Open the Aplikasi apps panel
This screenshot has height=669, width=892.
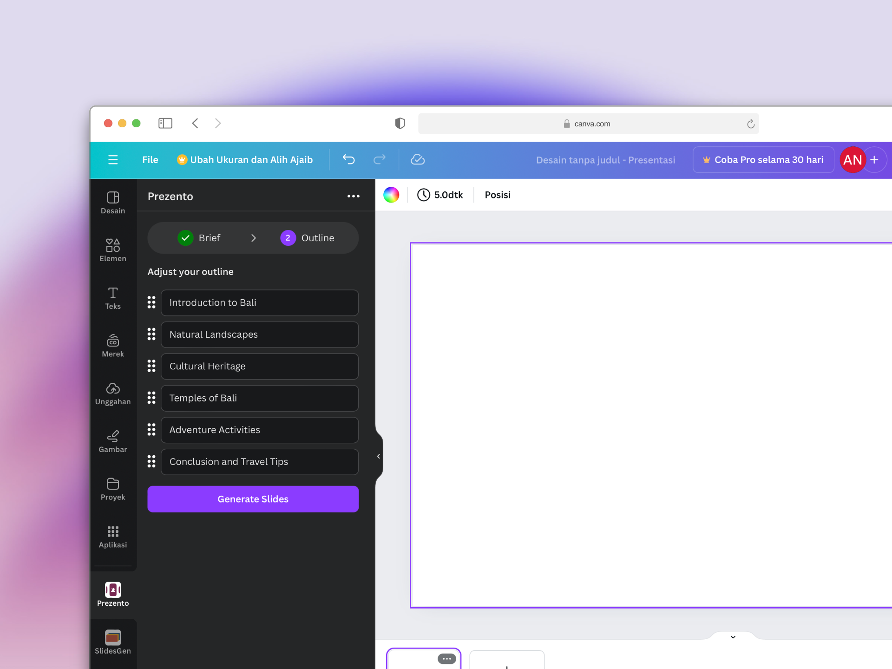pyautogui.click(x=113, y=537)
